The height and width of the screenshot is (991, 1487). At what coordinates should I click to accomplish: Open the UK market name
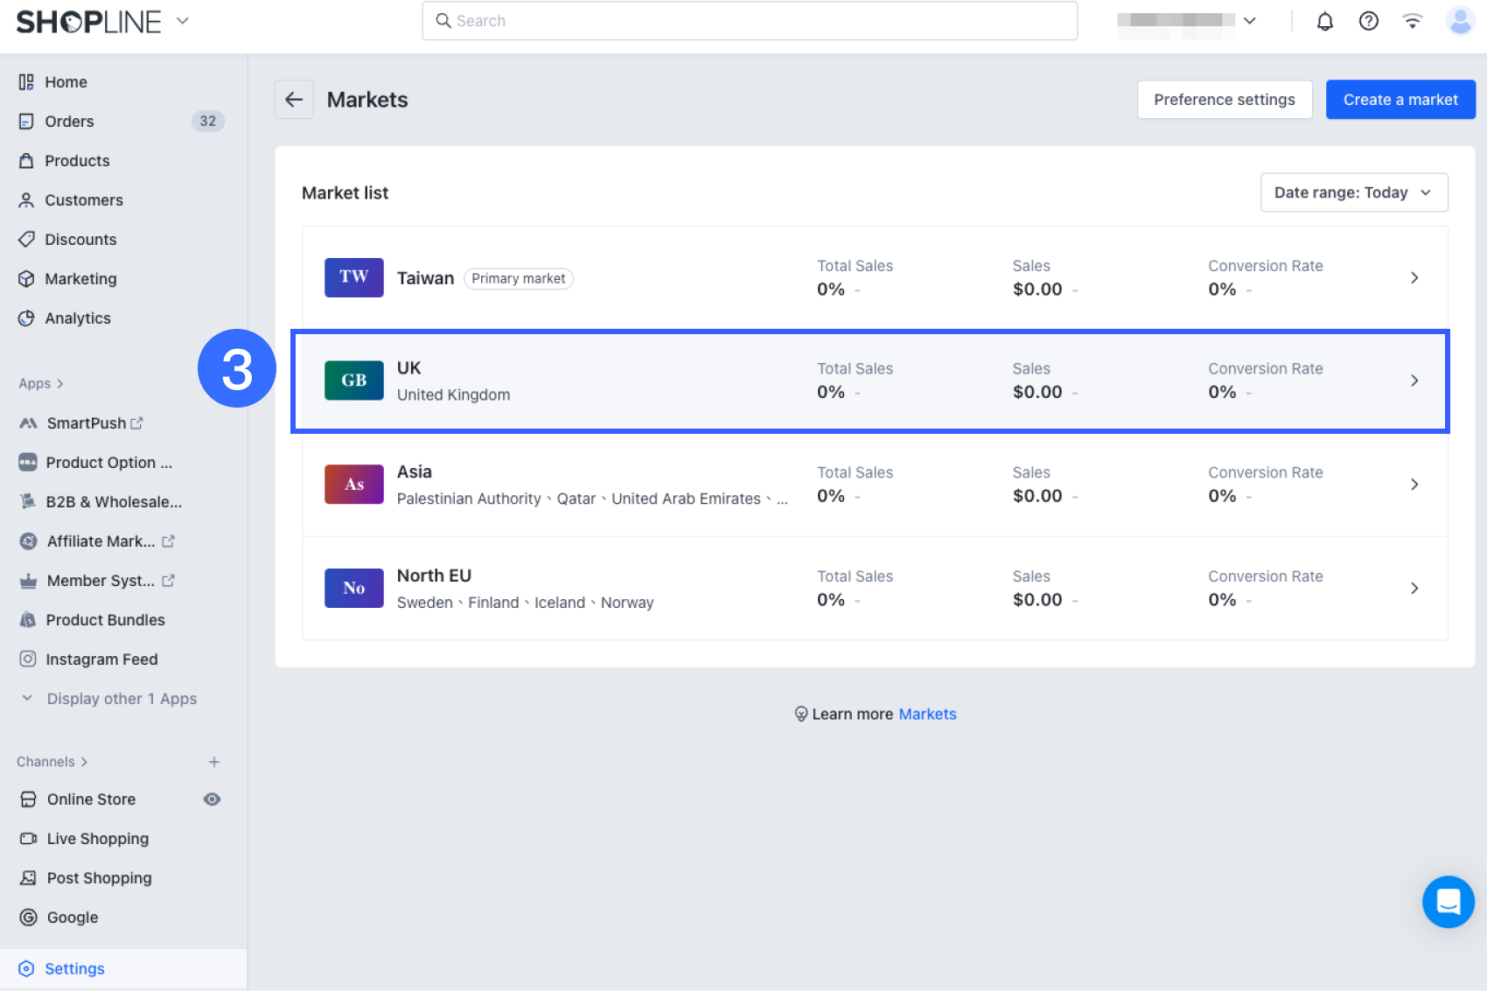[x=409, y=368]
